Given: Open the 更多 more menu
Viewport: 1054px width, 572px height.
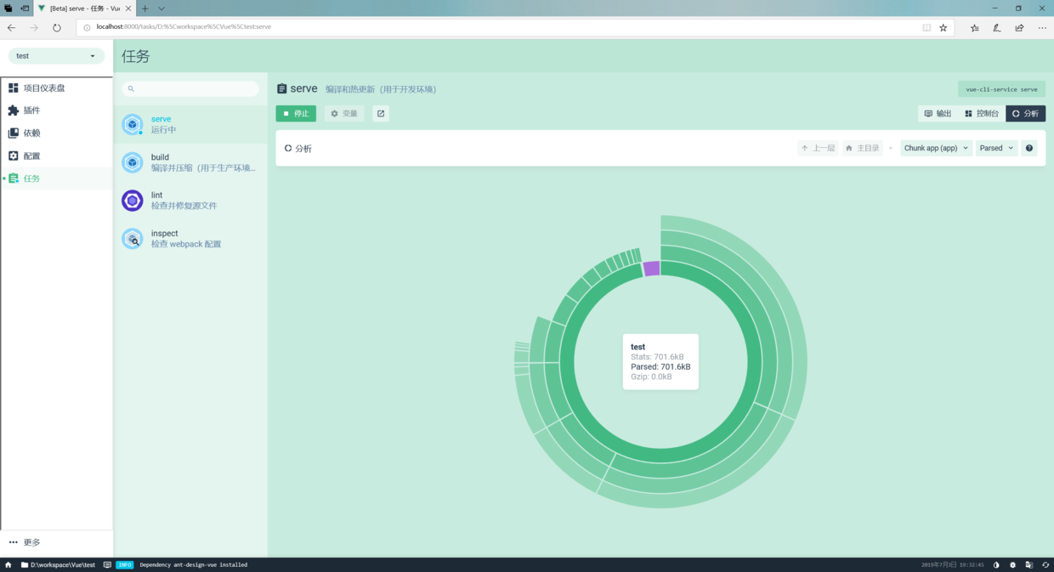Looking at the screenshot, I should point(56,542).
